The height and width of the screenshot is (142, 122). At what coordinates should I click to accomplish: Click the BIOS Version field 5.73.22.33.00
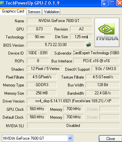coord(56,45)
